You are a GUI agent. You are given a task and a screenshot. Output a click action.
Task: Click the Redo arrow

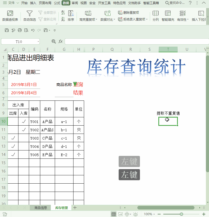(39, 30)
